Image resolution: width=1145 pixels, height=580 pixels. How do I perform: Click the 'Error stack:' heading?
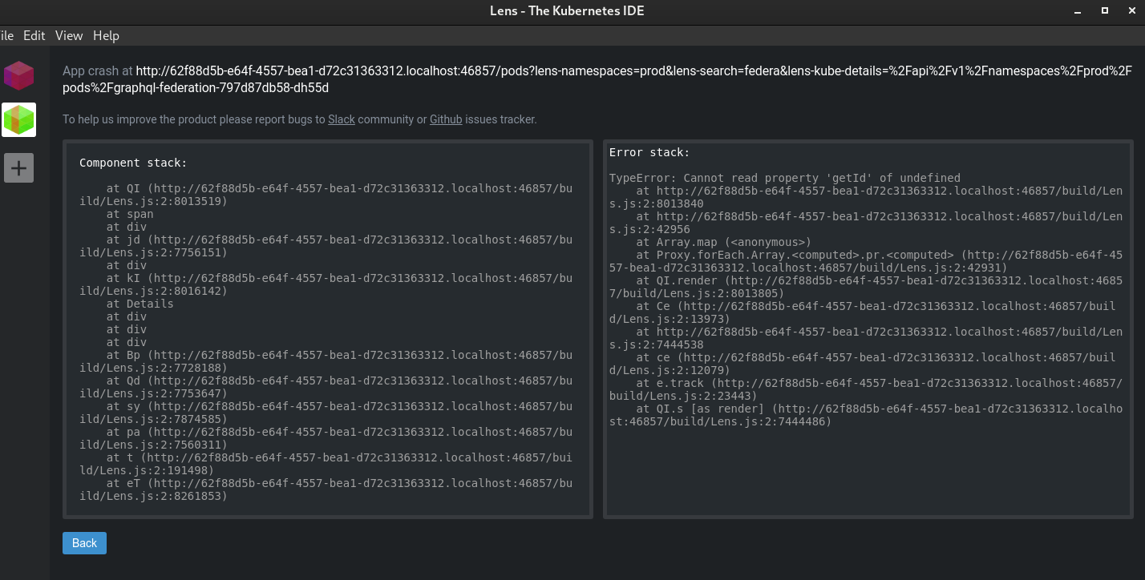(x=649, y=152)
